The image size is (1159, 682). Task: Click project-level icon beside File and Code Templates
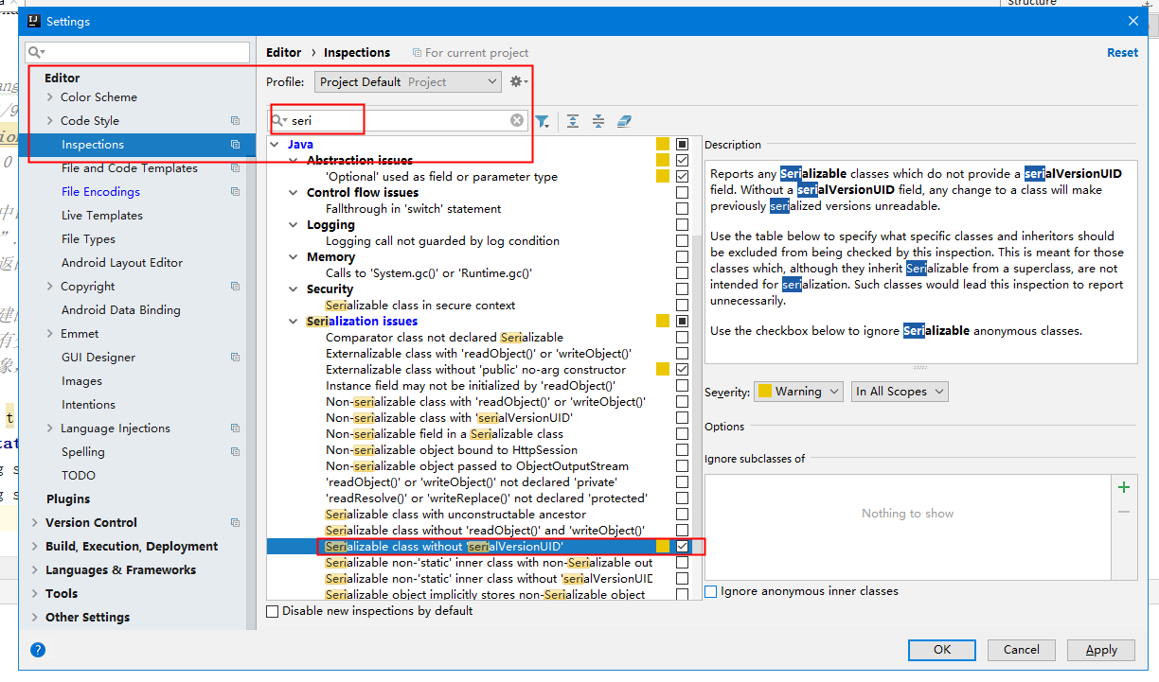point(235,168)
